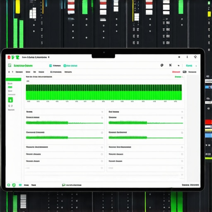212x212 pixels.
Task: Follow the green underlined link in the header
Action: pos(23,65)
